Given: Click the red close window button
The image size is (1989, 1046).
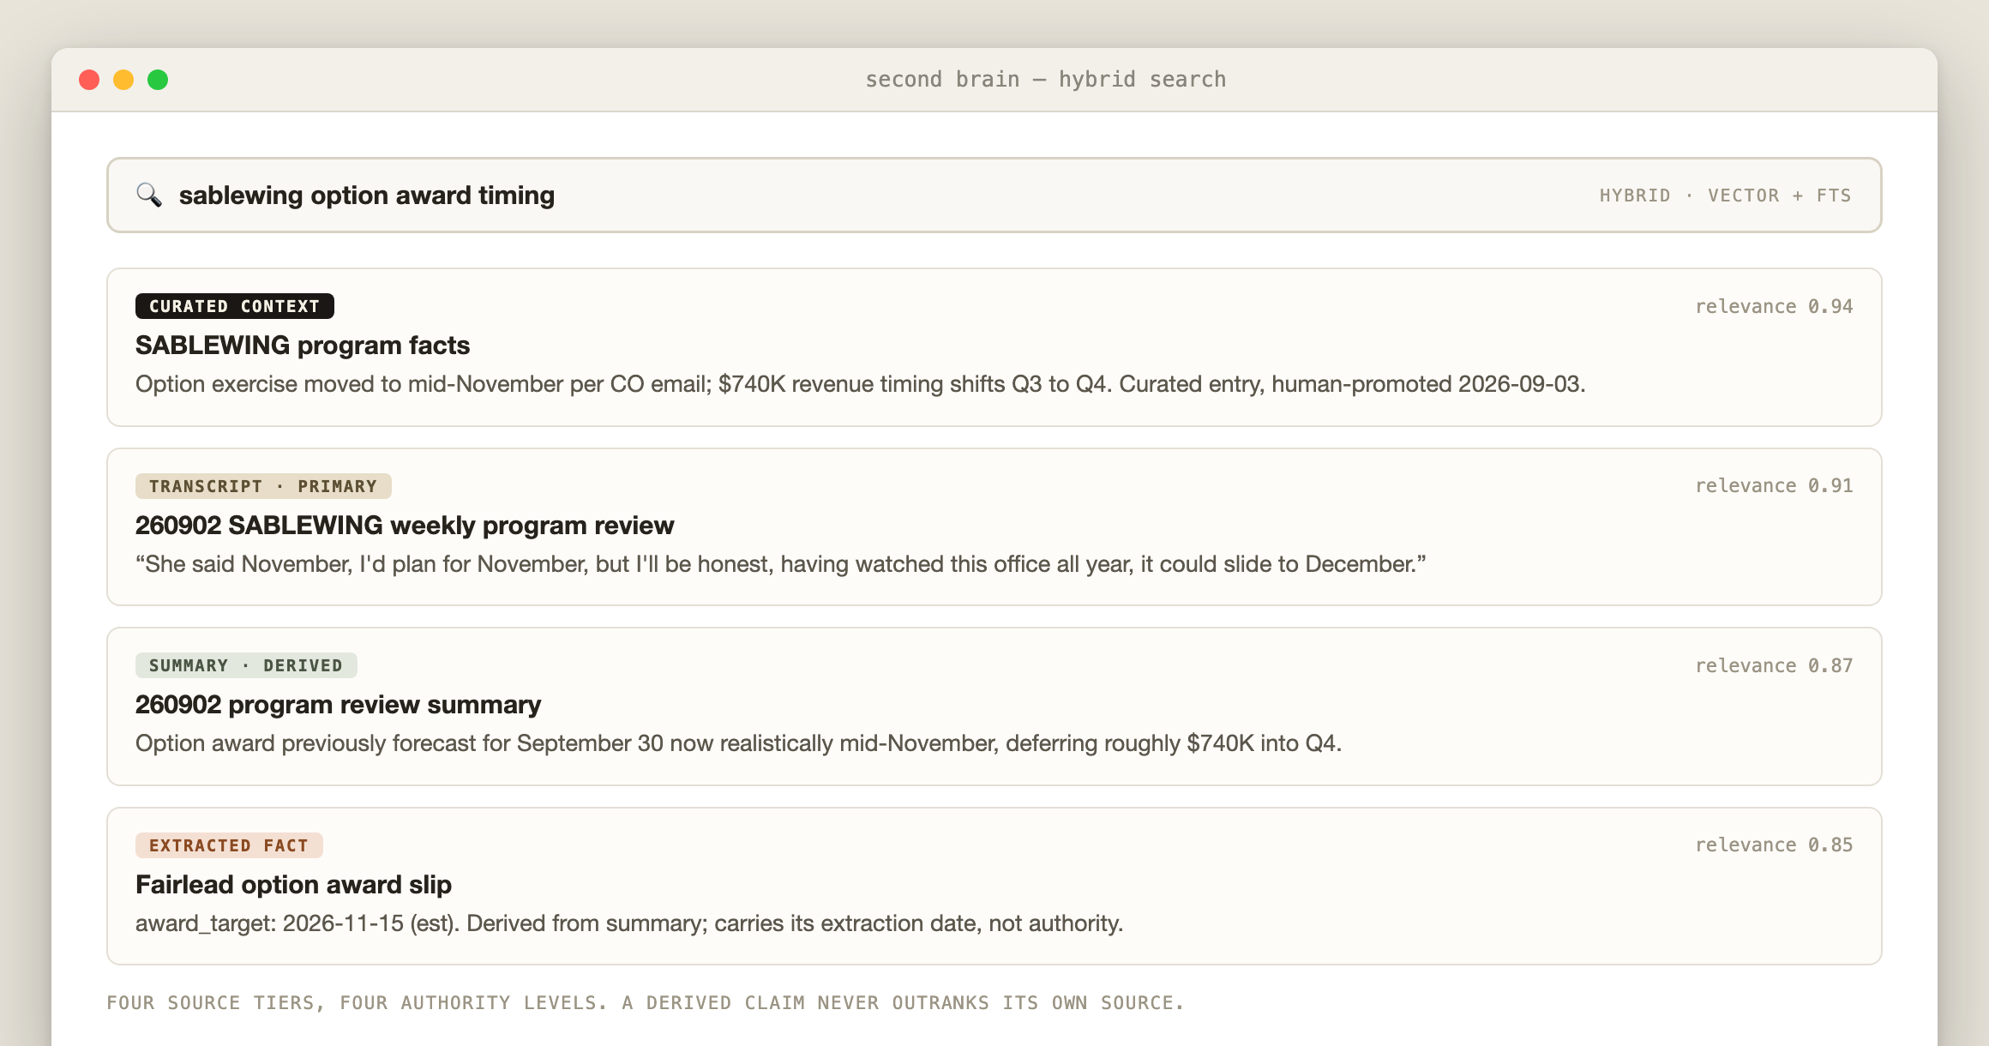Looking at the screenshot, I should pos(89,80).
